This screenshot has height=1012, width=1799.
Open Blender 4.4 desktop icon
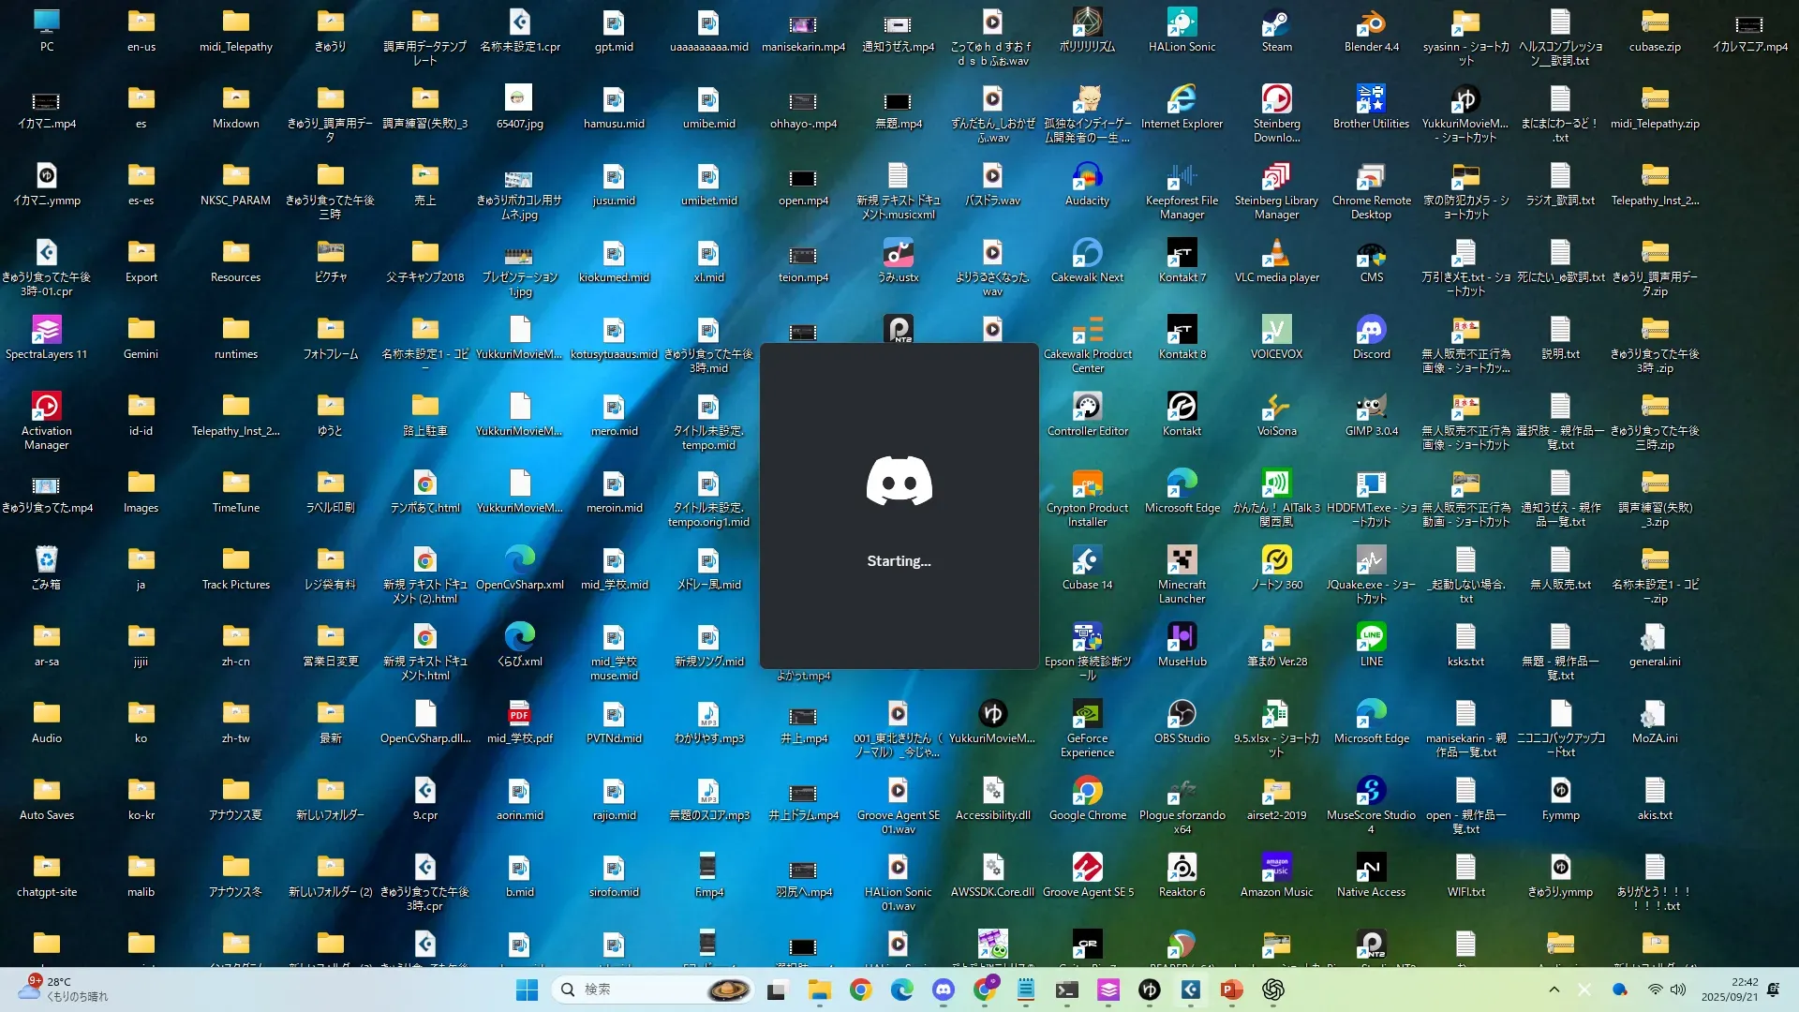[1371, 24]
